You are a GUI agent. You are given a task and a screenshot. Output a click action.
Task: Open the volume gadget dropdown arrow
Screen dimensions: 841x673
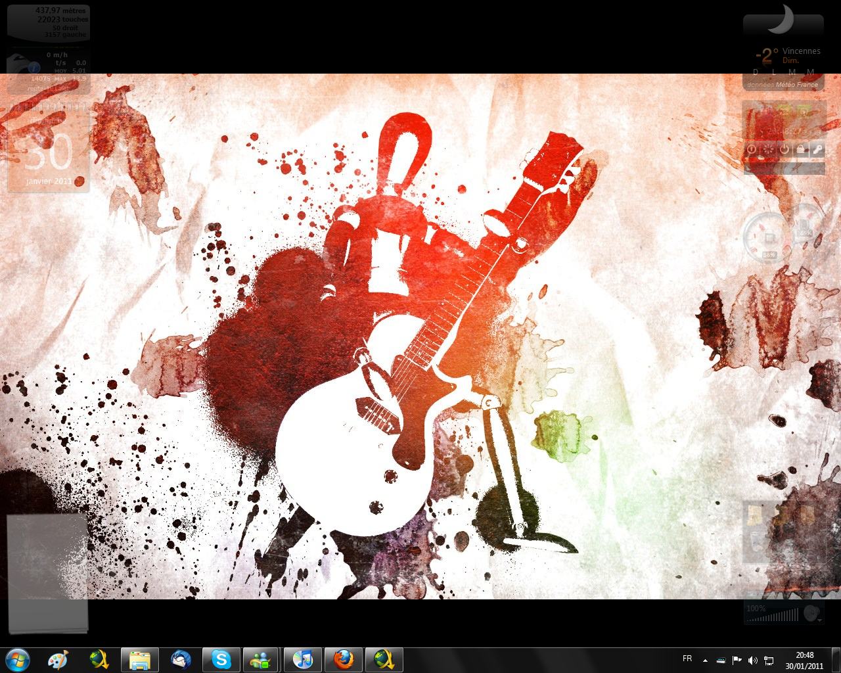click(x=819, y=620)
